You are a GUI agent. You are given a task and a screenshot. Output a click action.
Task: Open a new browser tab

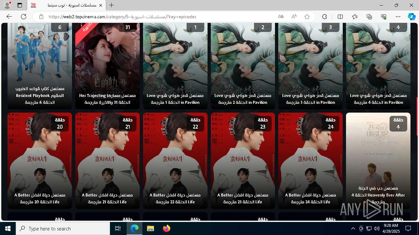click(112, 5)
